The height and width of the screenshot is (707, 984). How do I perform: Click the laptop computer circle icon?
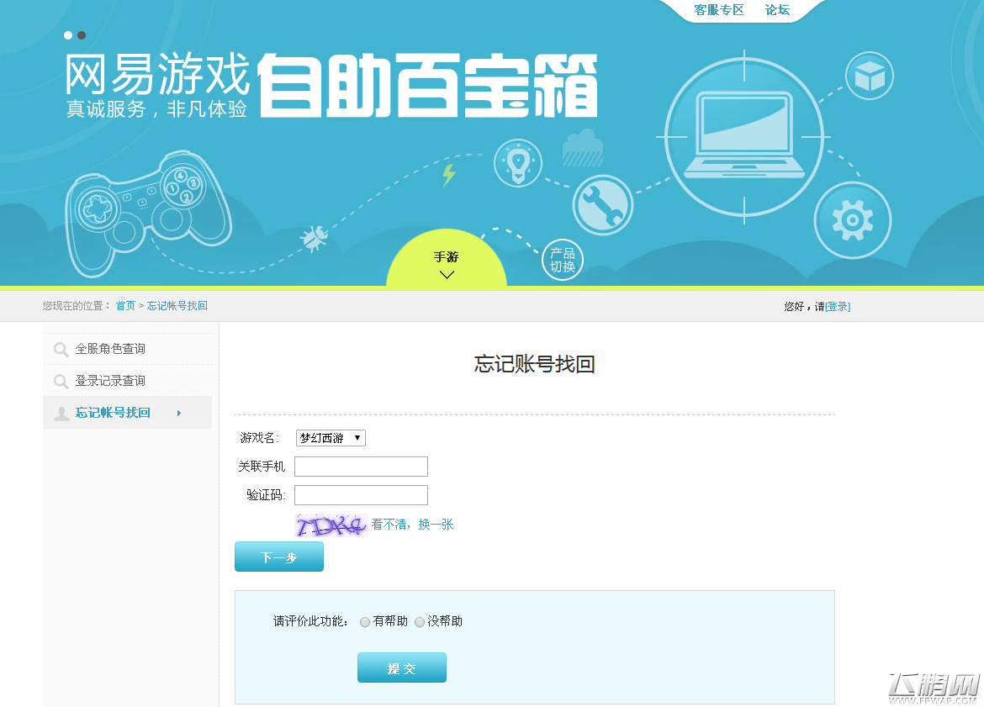(x=744, y=137)
